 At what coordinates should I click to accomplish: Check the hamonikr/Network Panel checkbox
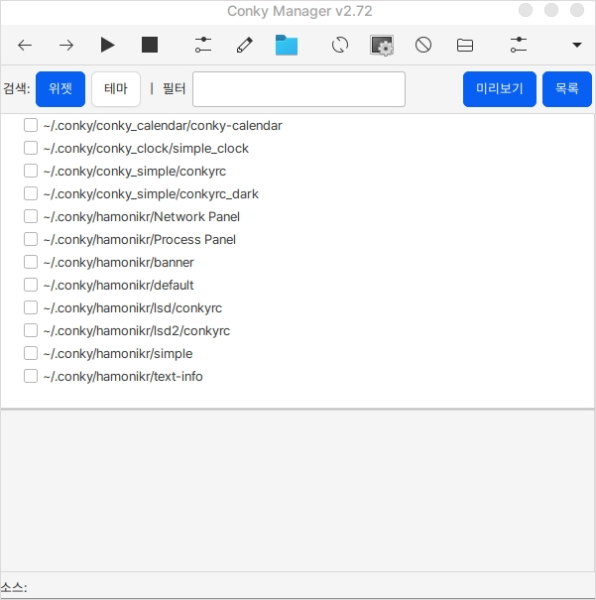pos(31,217)
